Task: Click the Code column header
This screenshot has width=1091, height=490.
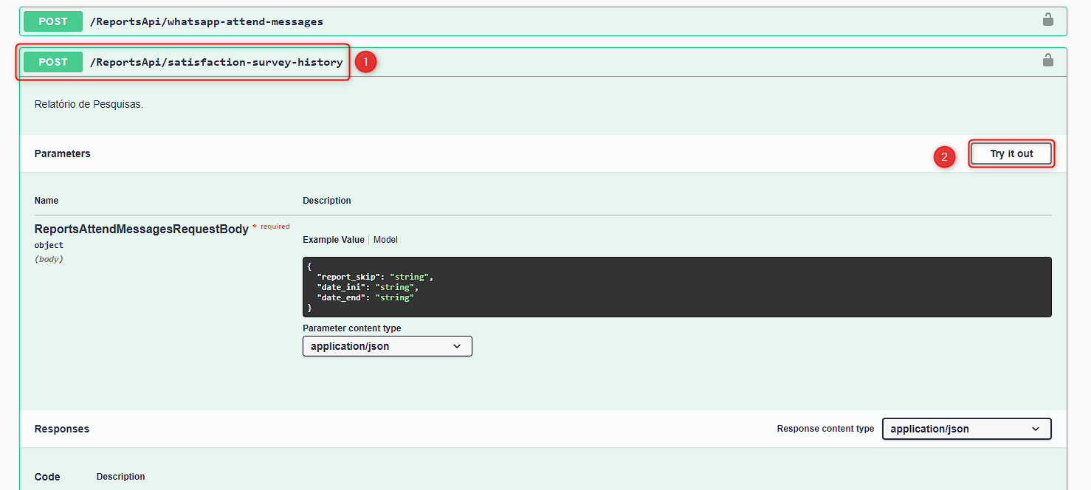Action: [47, 477]
